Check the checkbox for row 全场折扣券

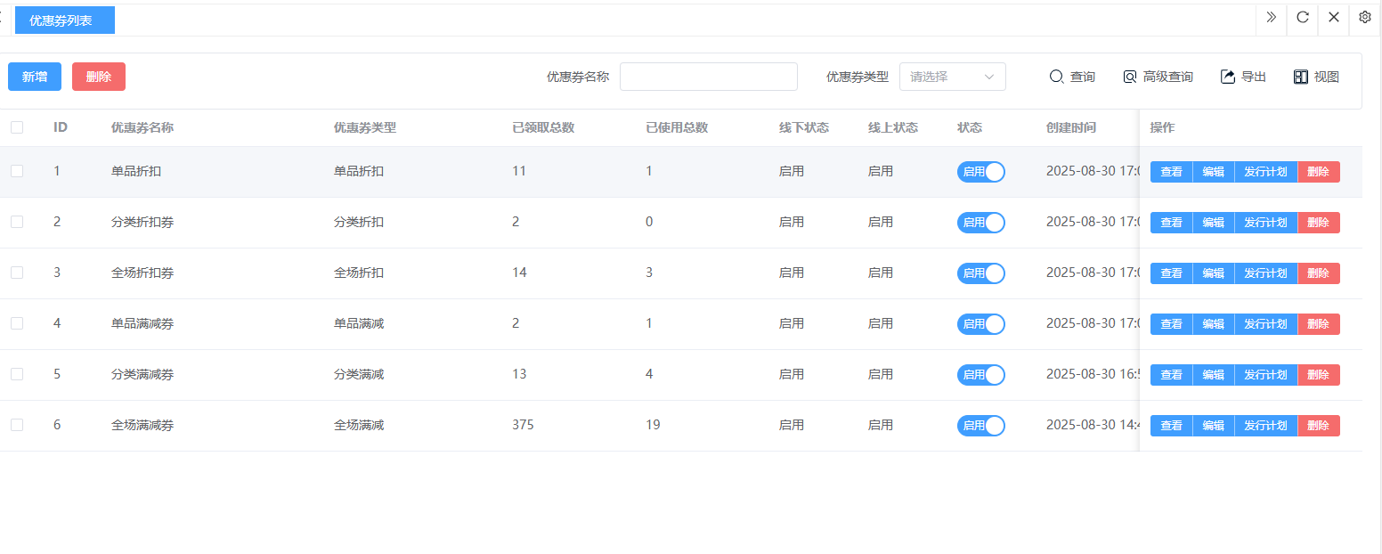click(17, 273)
